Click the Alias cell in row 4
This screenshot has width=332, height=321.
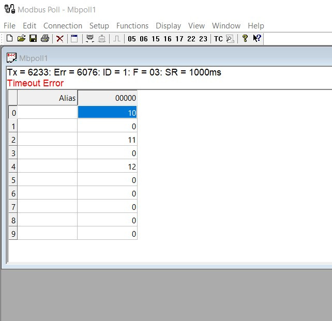(x=48, y=167)
